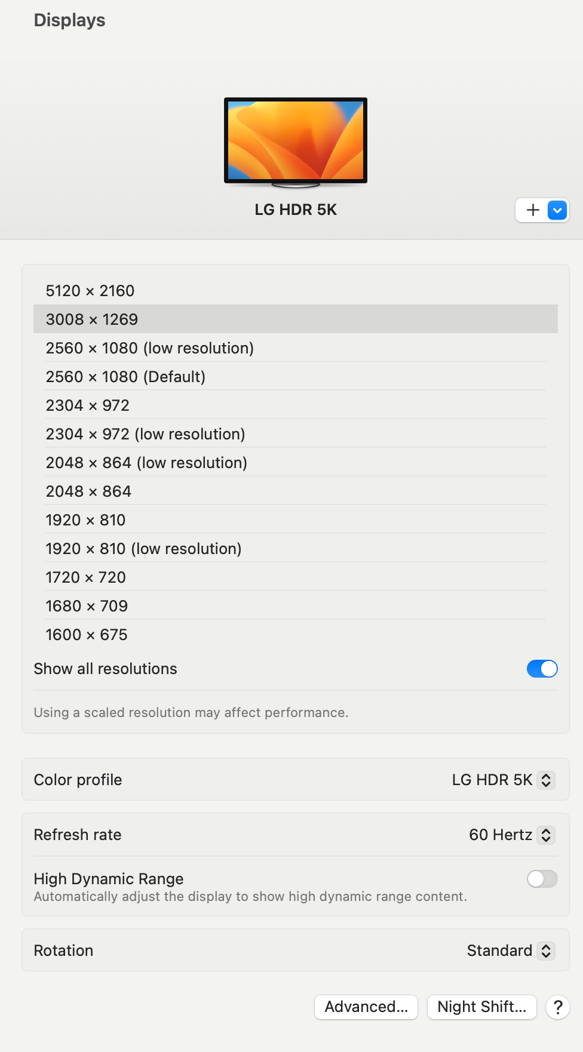
Task: Select 2560 × 1080 (low resolution)
Action: point(149,348)
